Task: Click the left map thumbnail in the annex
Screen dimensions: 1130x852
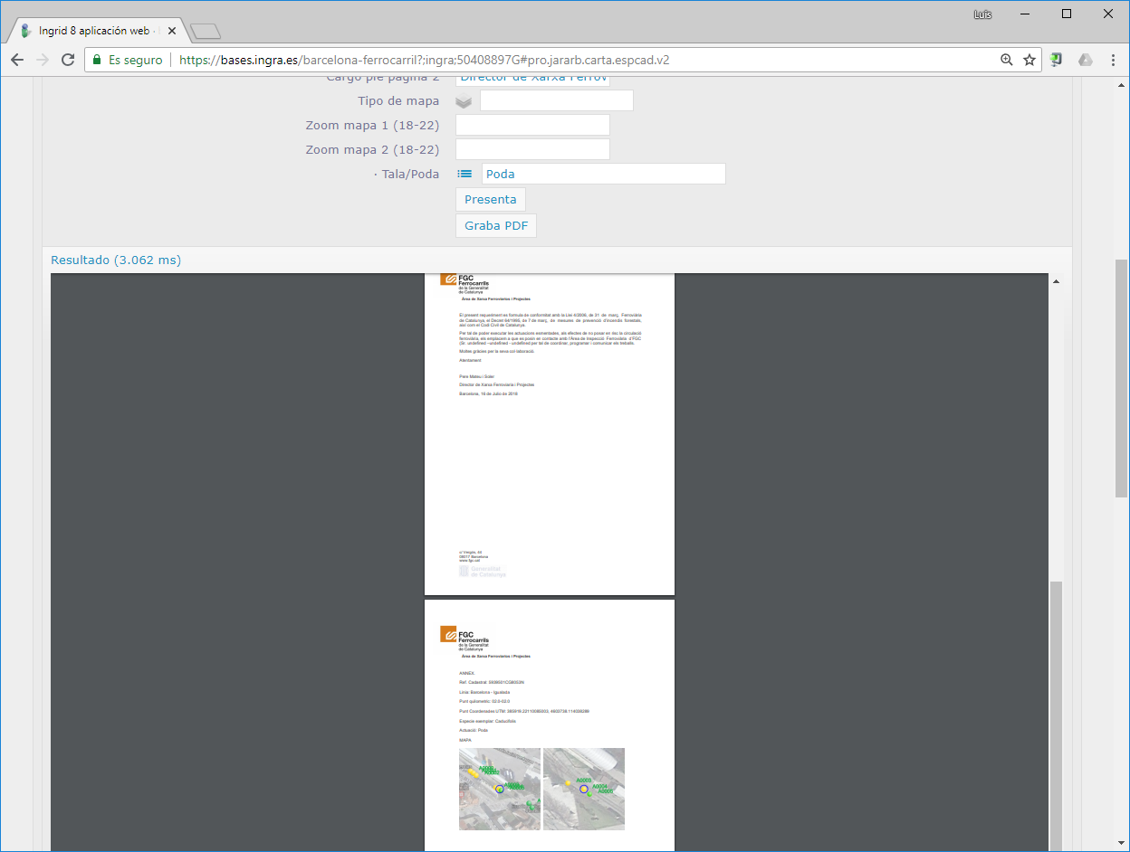Action: click(x=500, y=789)
